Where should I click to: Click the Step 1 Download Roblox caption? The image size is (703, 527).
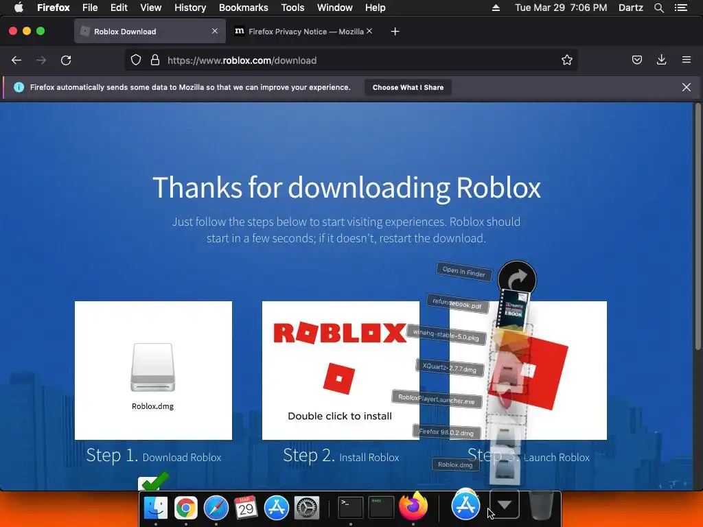(154, 456)
